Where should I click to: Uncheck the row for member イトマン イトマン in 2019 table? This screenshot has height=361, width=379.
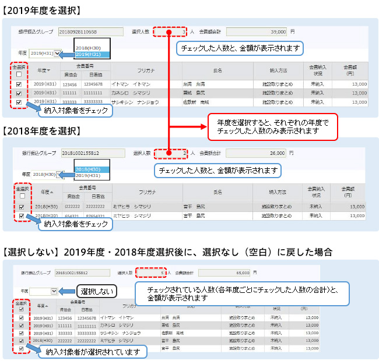(x=19, y=84)
